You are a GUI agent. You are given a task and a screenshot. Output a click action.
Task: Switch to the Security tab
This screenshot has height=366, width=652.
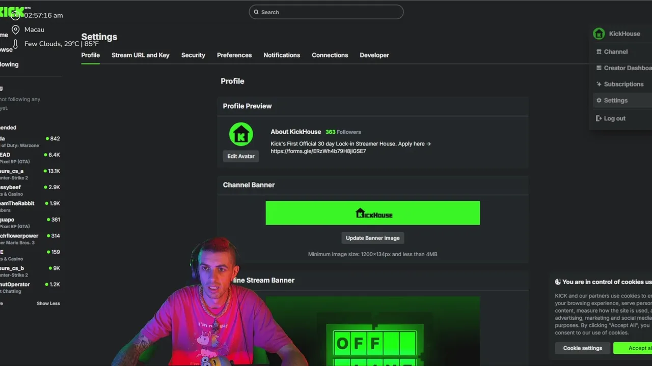[193, 55]
